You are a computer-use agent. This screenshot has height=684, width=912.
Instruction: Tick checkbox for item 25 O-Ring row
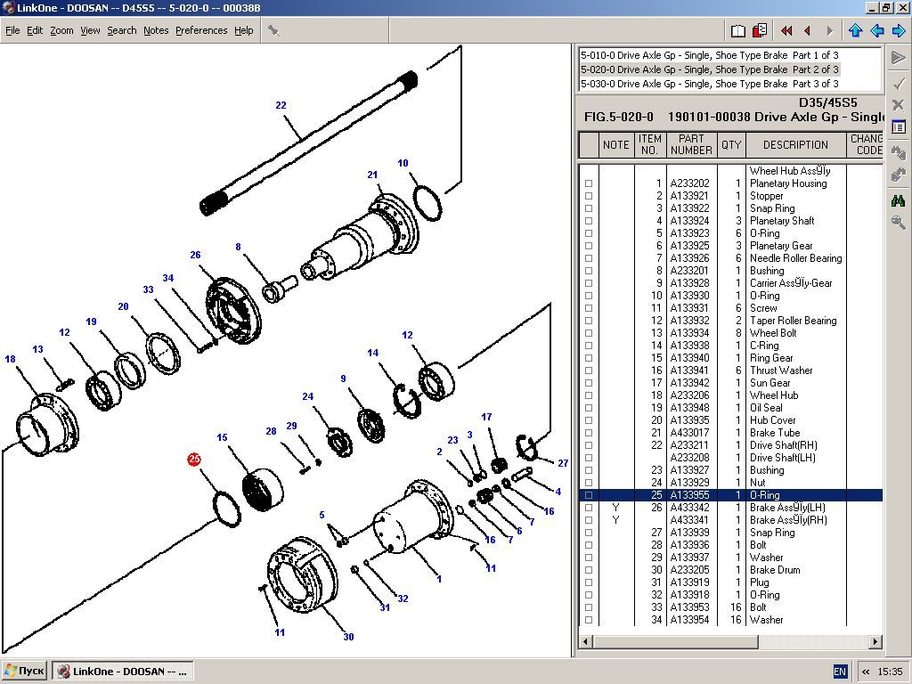point(588,495)
